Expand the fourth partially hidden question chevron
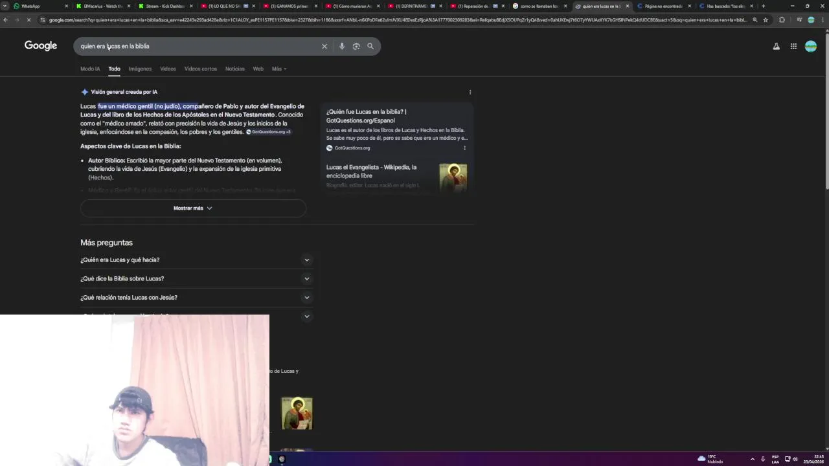The width and height of the screenshot is (829, 466). tap(306, 316)
